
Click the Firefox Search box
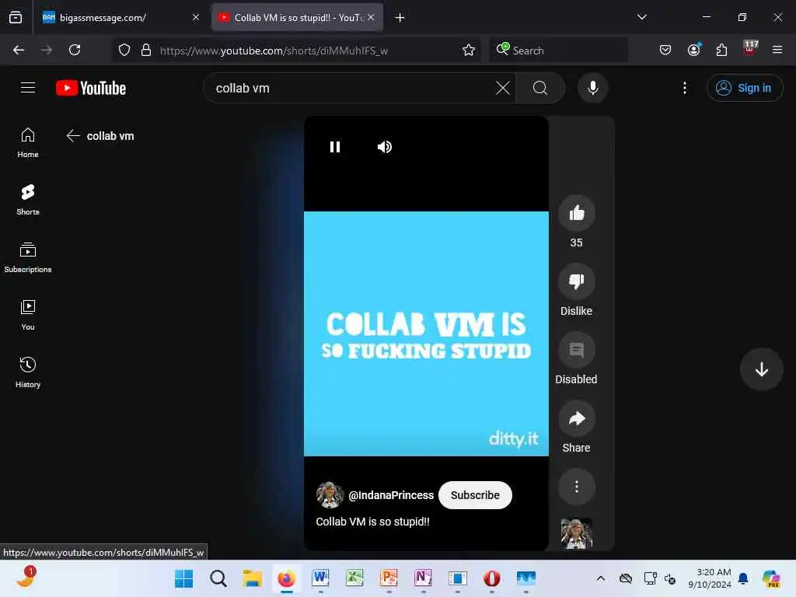(558, 51)
